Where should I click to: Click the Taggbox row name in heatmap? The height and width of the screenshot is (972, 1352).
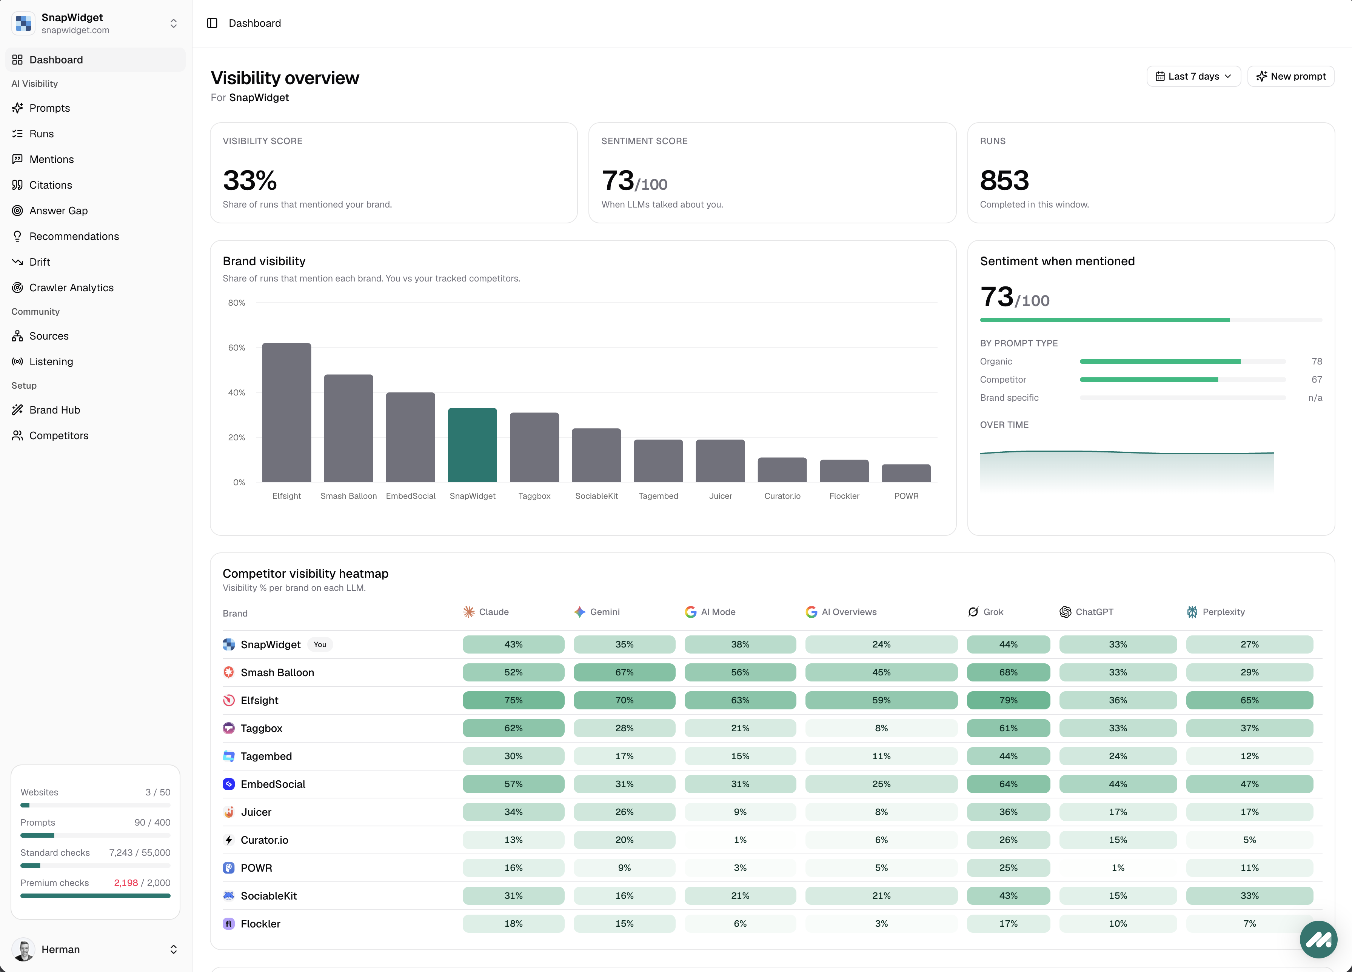262,728
